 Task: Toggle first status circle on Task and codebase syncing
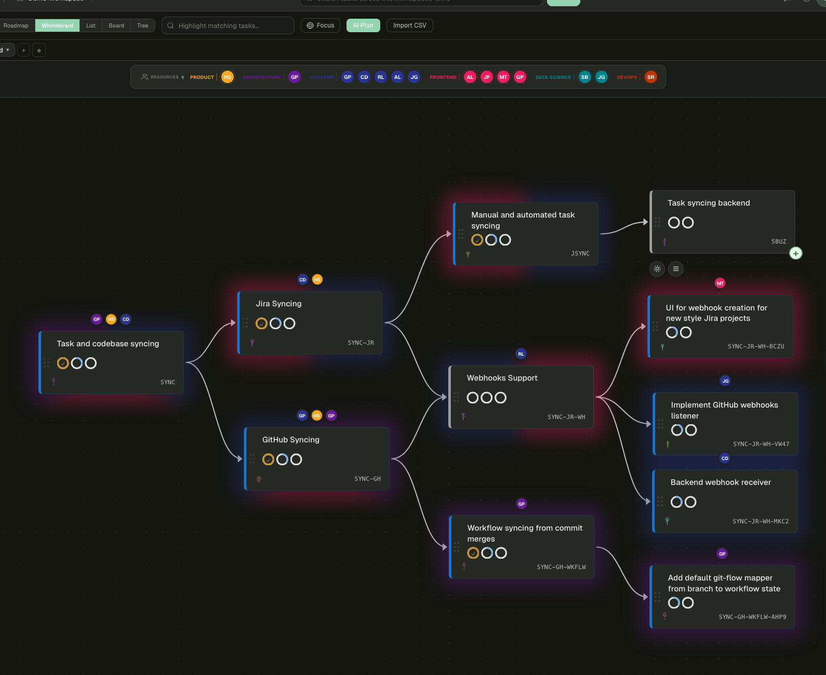tap(63, 363)
